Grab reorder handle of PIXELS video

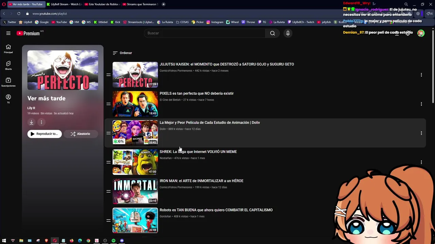click(x=108, y=104)
